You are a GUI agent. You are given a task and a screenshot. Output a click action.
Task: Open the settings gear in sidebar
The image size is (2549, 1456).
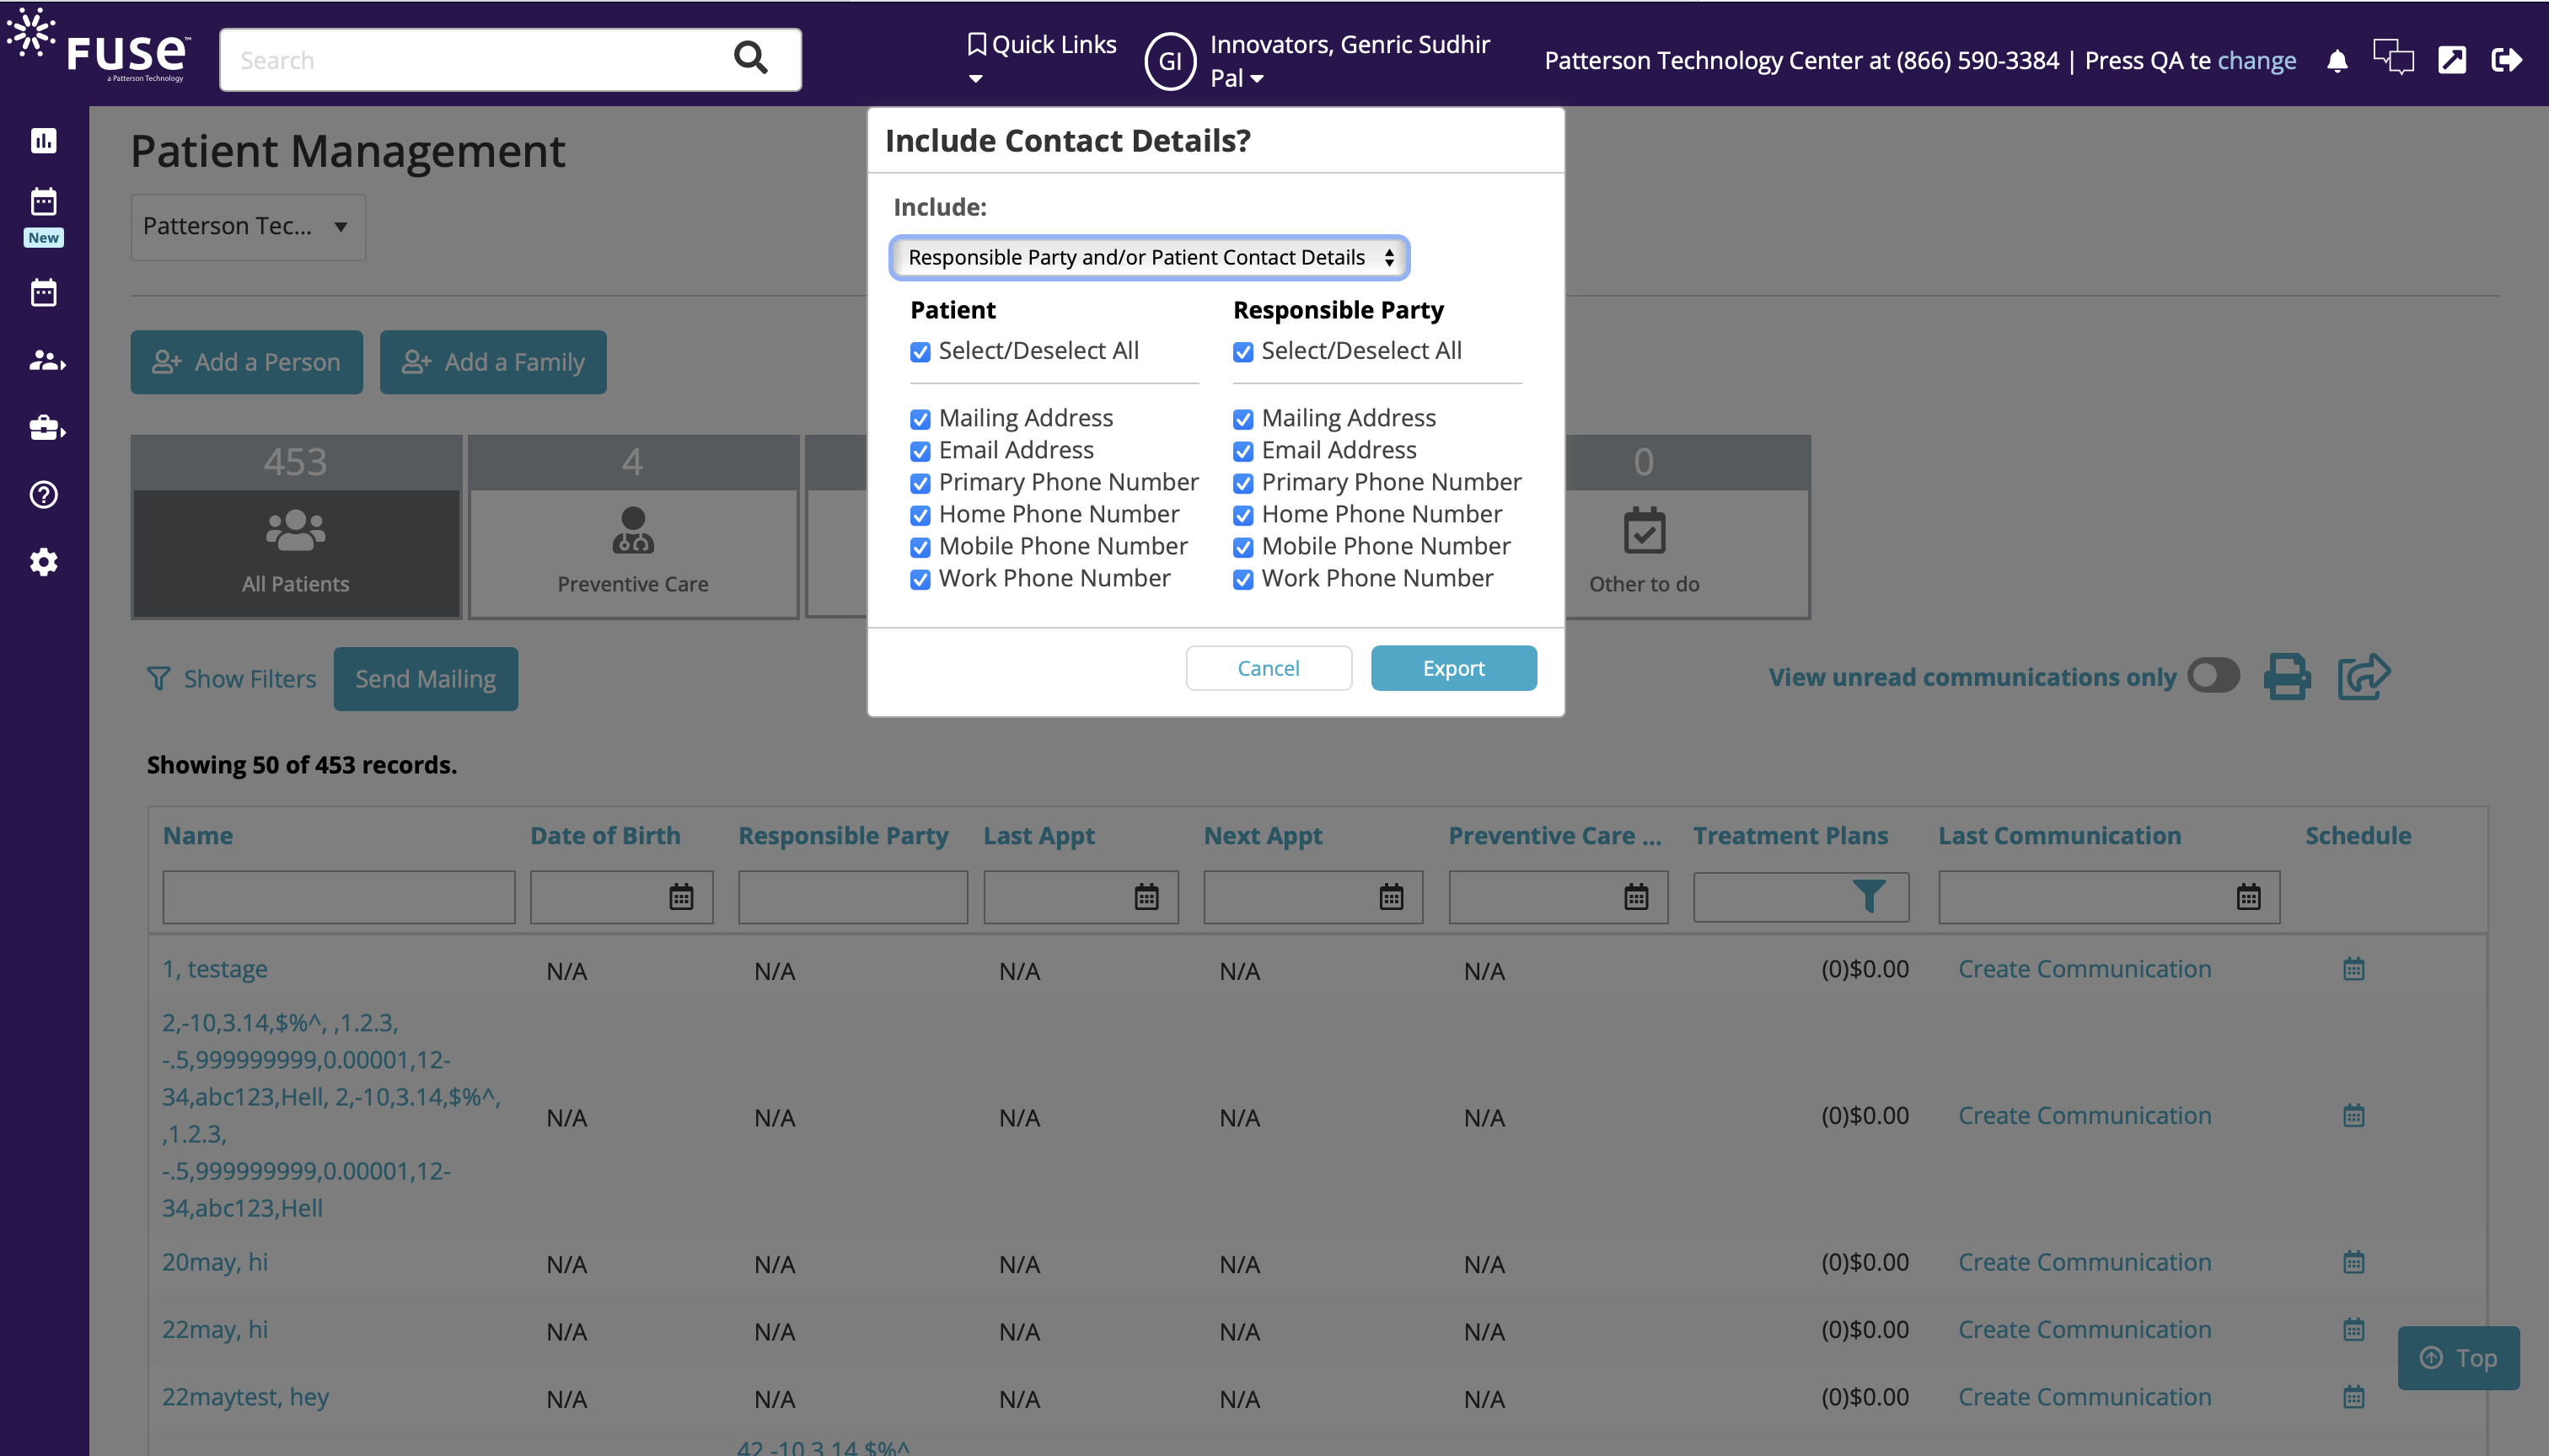point(43,562)
